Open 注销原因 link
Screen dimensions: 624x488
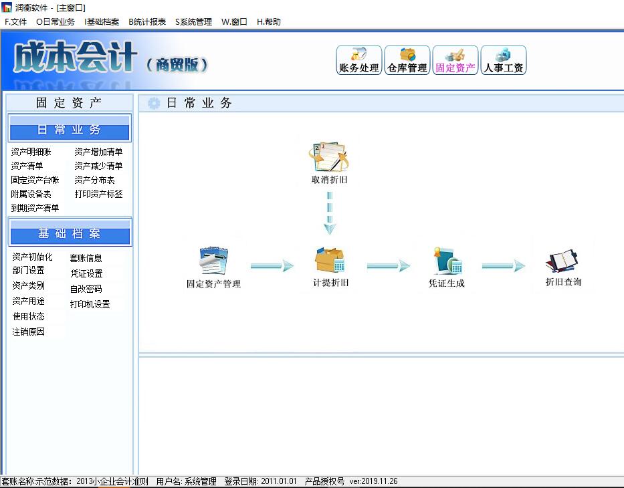28,332
